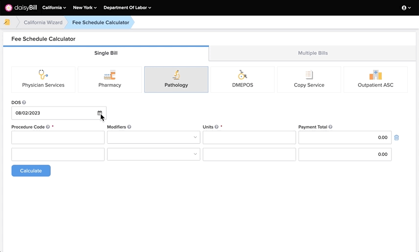Open the Department Of Labor menu
This screenshot has height=252, width=419.
(127, 8)
